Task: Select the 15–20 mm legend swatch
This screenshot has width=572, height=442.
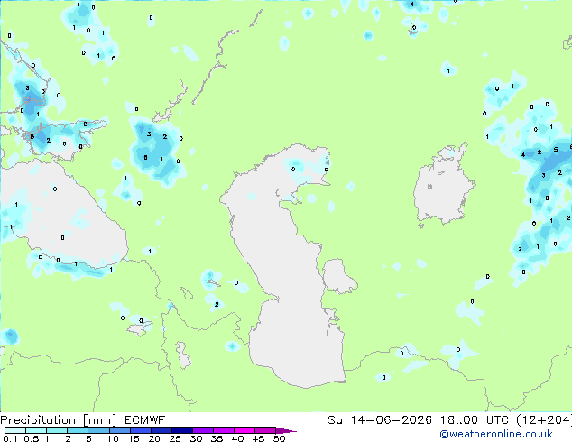Action: 140,430
